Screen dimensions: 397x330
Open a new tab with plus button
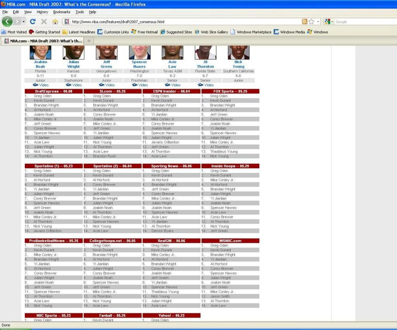click(x=89, y=41)
